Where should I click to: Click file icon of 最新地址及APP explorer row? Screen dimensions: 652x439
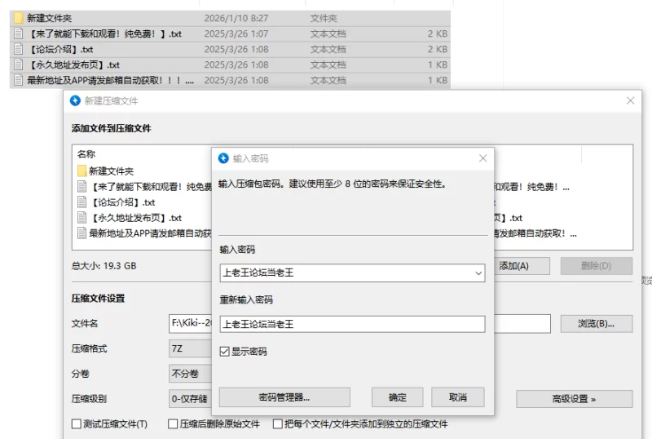coord(18,80)
